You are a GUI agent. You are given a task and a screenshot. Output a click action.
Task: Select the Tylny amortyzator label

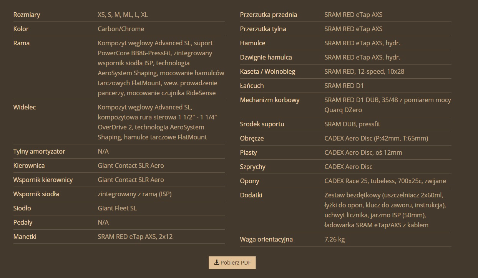pyautogui.click(x=39, y=151)
